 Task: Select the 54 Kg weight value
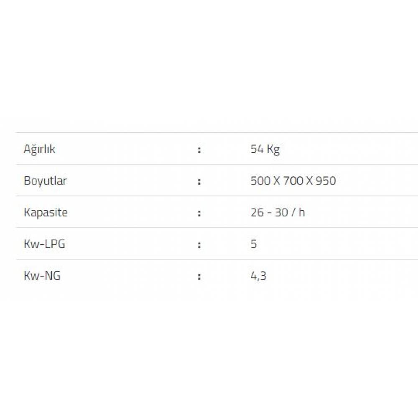[265, 149]
